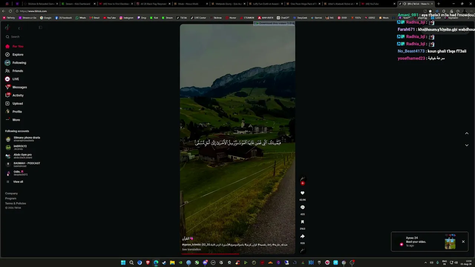Open your Profile page
The width and height of the screenshot is (475, 267).
point(14,112)
